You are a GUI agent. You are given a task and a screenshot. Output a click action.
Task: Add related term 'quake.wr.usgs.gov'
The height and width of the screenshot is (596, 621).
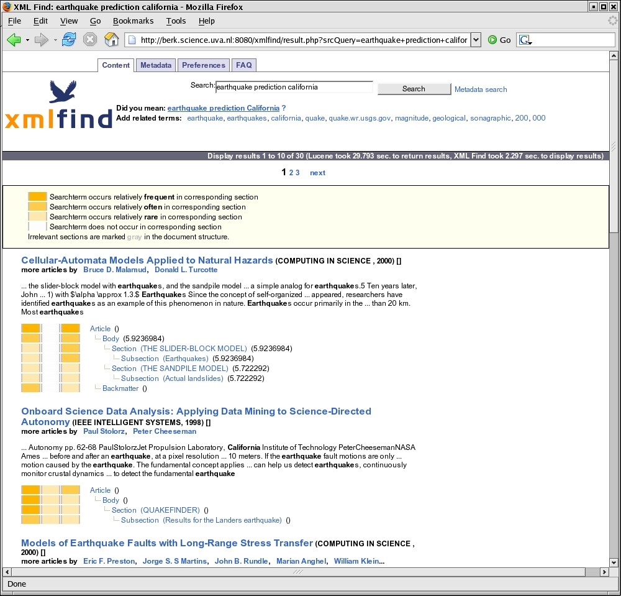coord(360,117)
